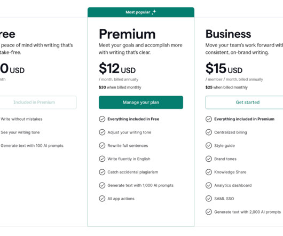Viewport: 283px width, 236px height.
Task: Click the Business plan heading
Action: click(228, 34)
